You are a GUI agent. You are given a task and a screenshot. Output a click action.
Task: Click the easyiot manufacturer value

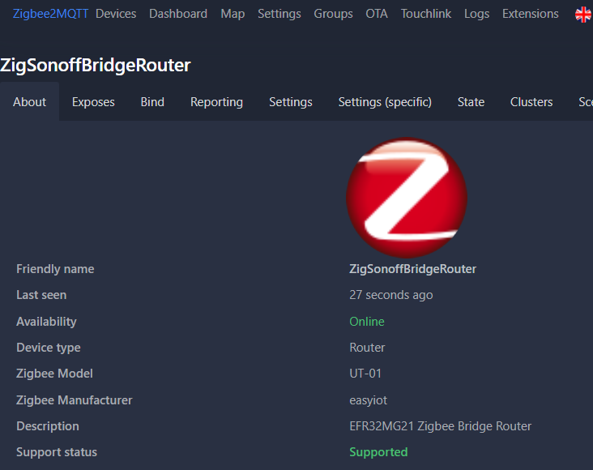coord(368,400)
